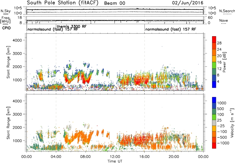The image size is (235, 163).
Task: Click the Slant Range [km] label of velocity panel
Action: [x=8, y=123]
